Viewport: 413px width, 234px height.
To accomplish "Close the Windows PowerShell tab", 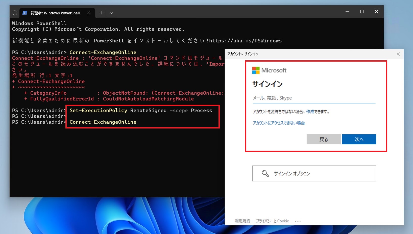I will (x=88, y=13).
